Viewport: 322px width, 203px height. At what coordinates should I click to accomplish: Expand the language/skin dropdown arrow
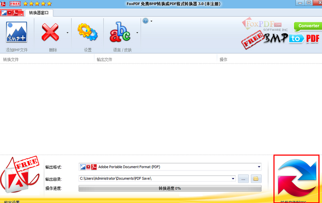click(137, 32)
